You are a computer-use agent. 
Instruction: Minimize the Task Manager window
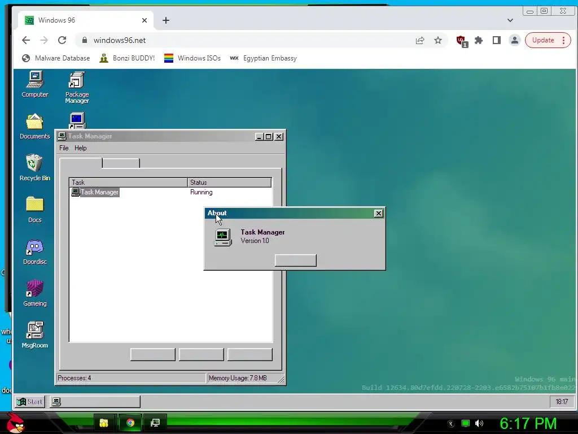[x=259, y=137]
